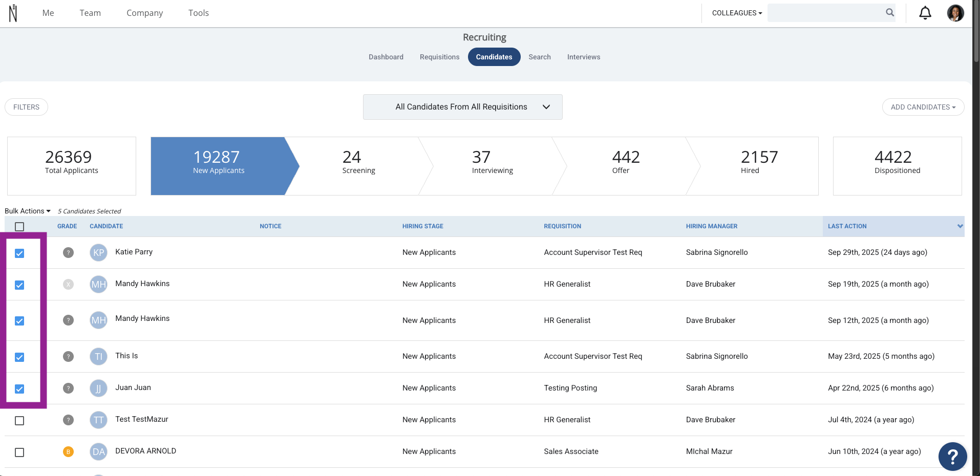Click Katie Parry's KP avatar

[98, 252]
